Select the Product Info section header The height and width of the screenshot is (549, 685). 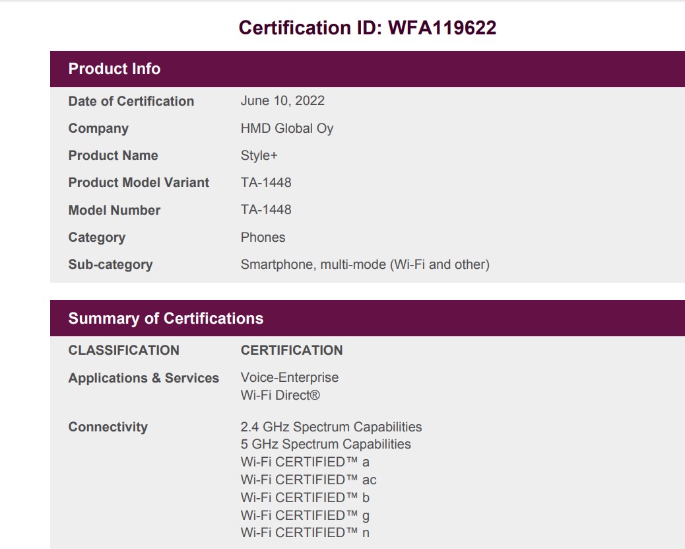tap(114, 69)
